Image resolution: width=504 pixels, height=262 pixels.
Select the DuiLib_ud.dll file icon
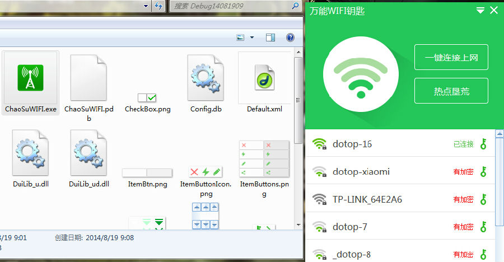point(88,153)
